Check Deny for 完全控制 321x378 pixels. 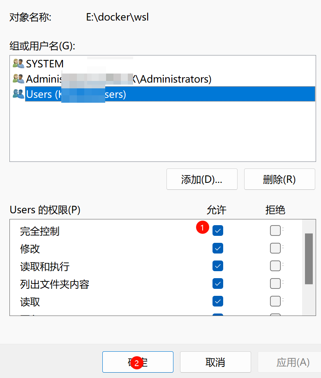point(275,230)
